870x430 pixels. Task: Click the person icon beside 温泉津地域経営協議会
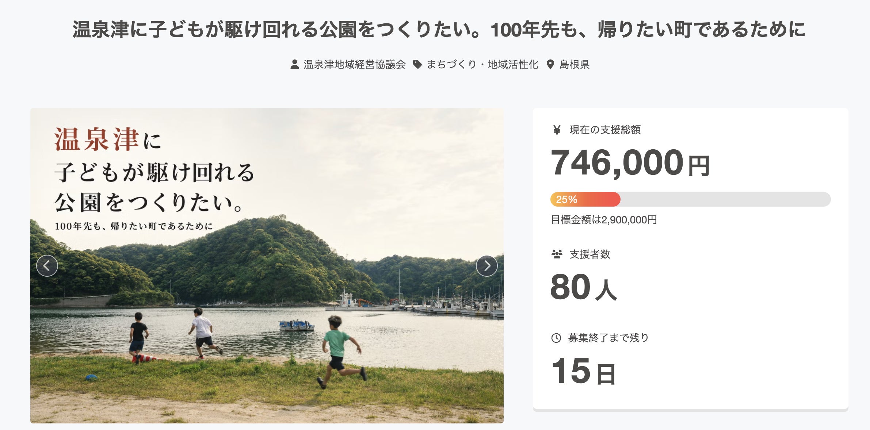click(x=295, y=65)
